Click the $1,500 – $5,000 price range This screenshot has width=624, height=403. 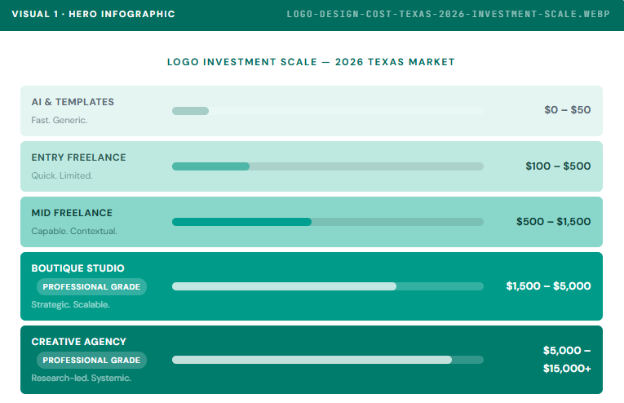click(x=548, y=286)
